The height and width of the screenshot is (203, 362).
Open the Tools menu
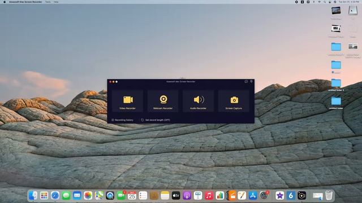[48, 2]
